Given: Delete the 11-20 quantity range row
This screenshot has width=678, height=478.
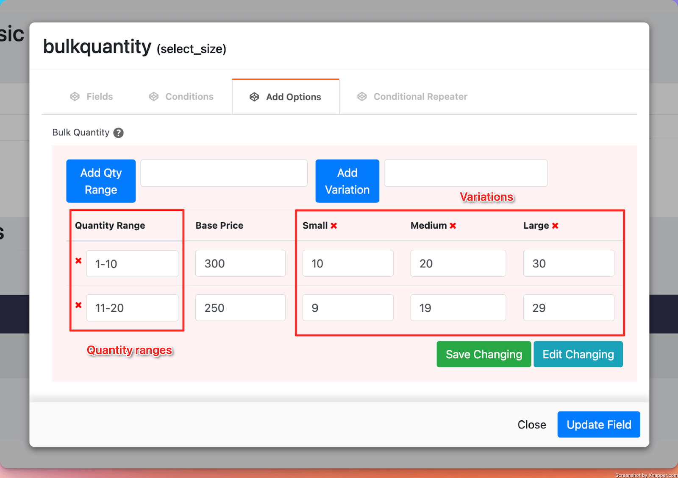Looking at the screenshot, I should pyautogui.click(x=78, y=305).
